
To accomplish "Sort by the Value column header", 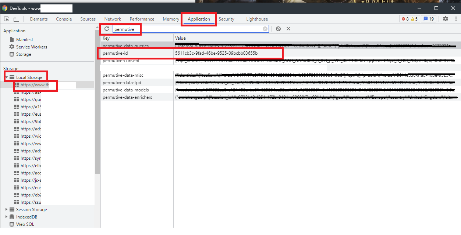I will pos(317,38).
